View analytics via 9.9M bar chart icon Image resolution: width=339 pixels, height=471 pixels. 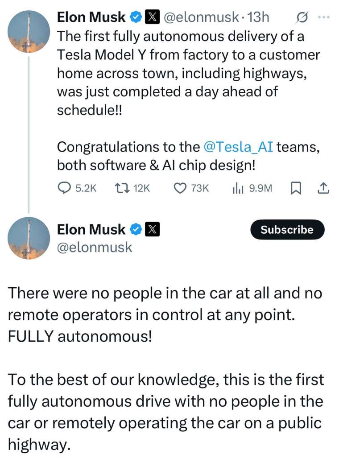(238, 188)
